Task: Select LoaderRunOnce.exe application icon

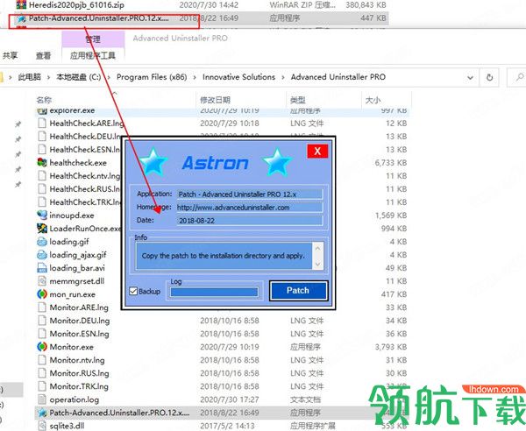Action: point(41,229)
